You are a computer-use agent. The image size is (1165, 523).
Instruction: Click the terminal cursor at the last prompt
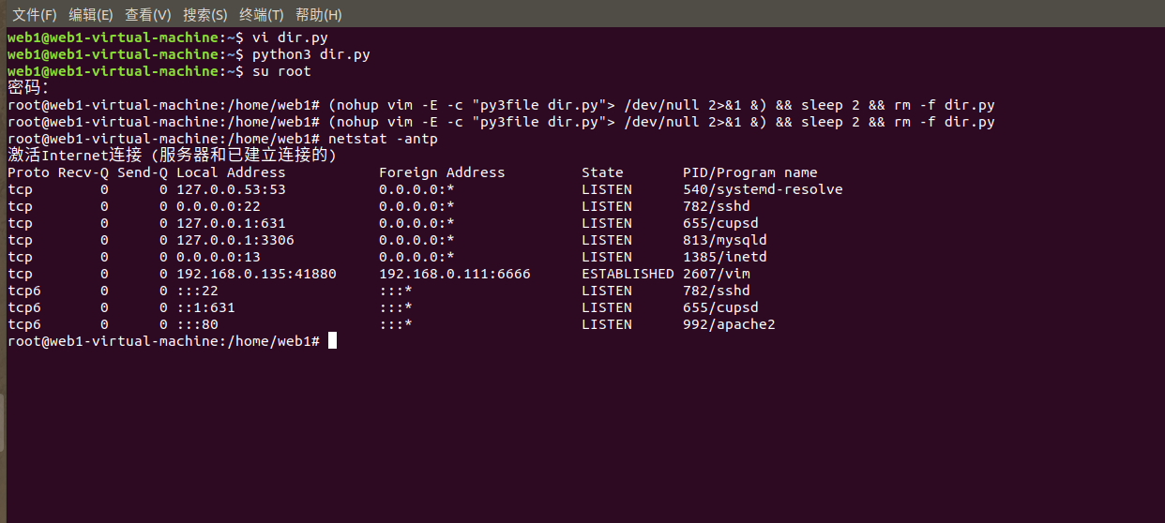click(x=332, y=341)
